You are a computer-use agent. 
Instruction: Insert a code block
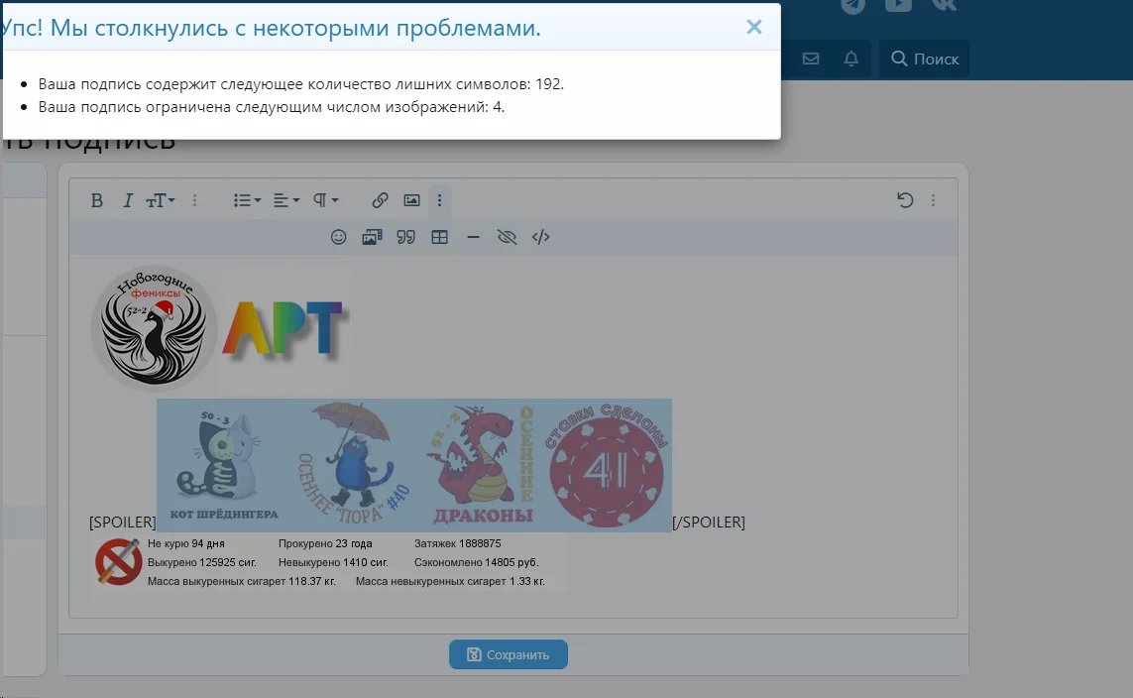(x=540, y=237)
